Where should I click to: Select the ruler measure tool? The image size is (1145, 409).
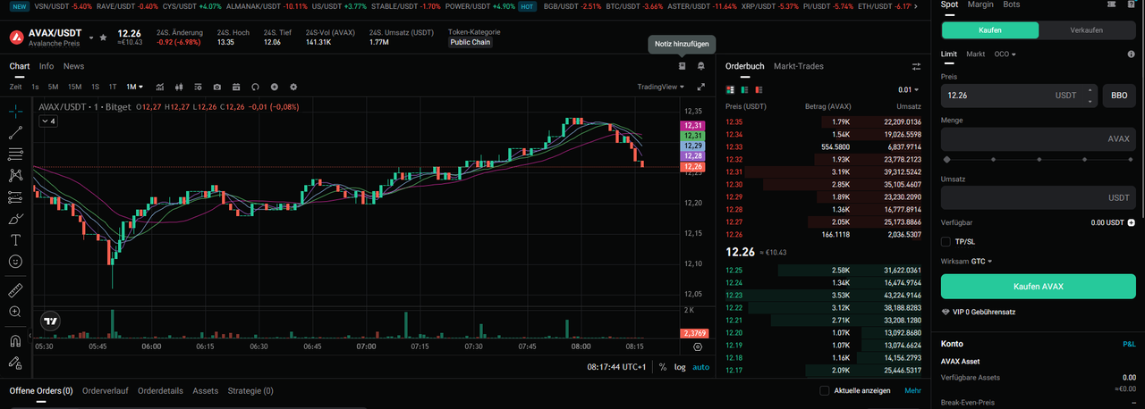(x=15, y=290)
